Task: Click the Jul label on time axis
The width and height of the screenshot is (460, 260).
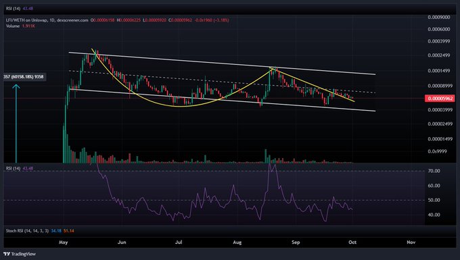Action: tap(179, 242)
